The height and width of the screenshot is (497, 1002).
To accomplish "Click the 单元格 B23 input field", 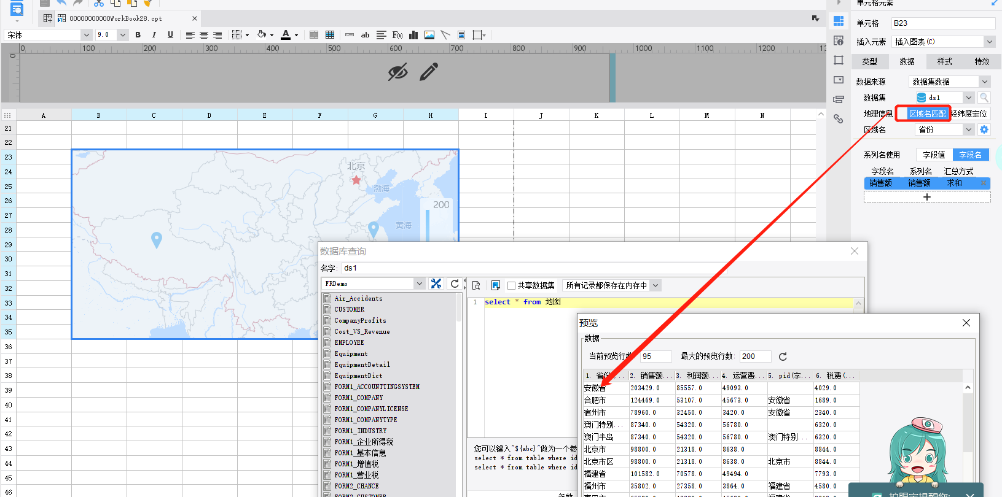I will 943,23.
